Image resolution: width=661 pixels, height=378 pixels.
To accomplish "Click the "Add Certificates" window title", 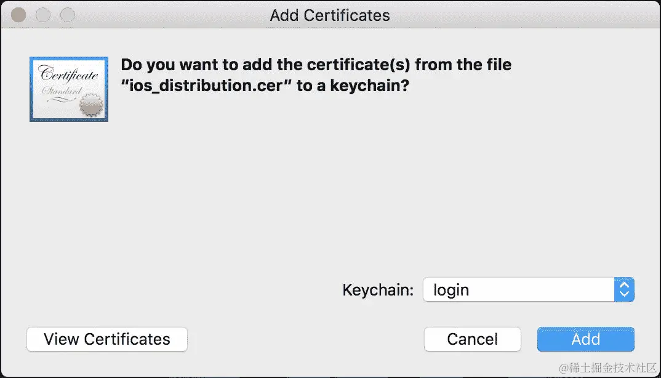I will [330, 15].
